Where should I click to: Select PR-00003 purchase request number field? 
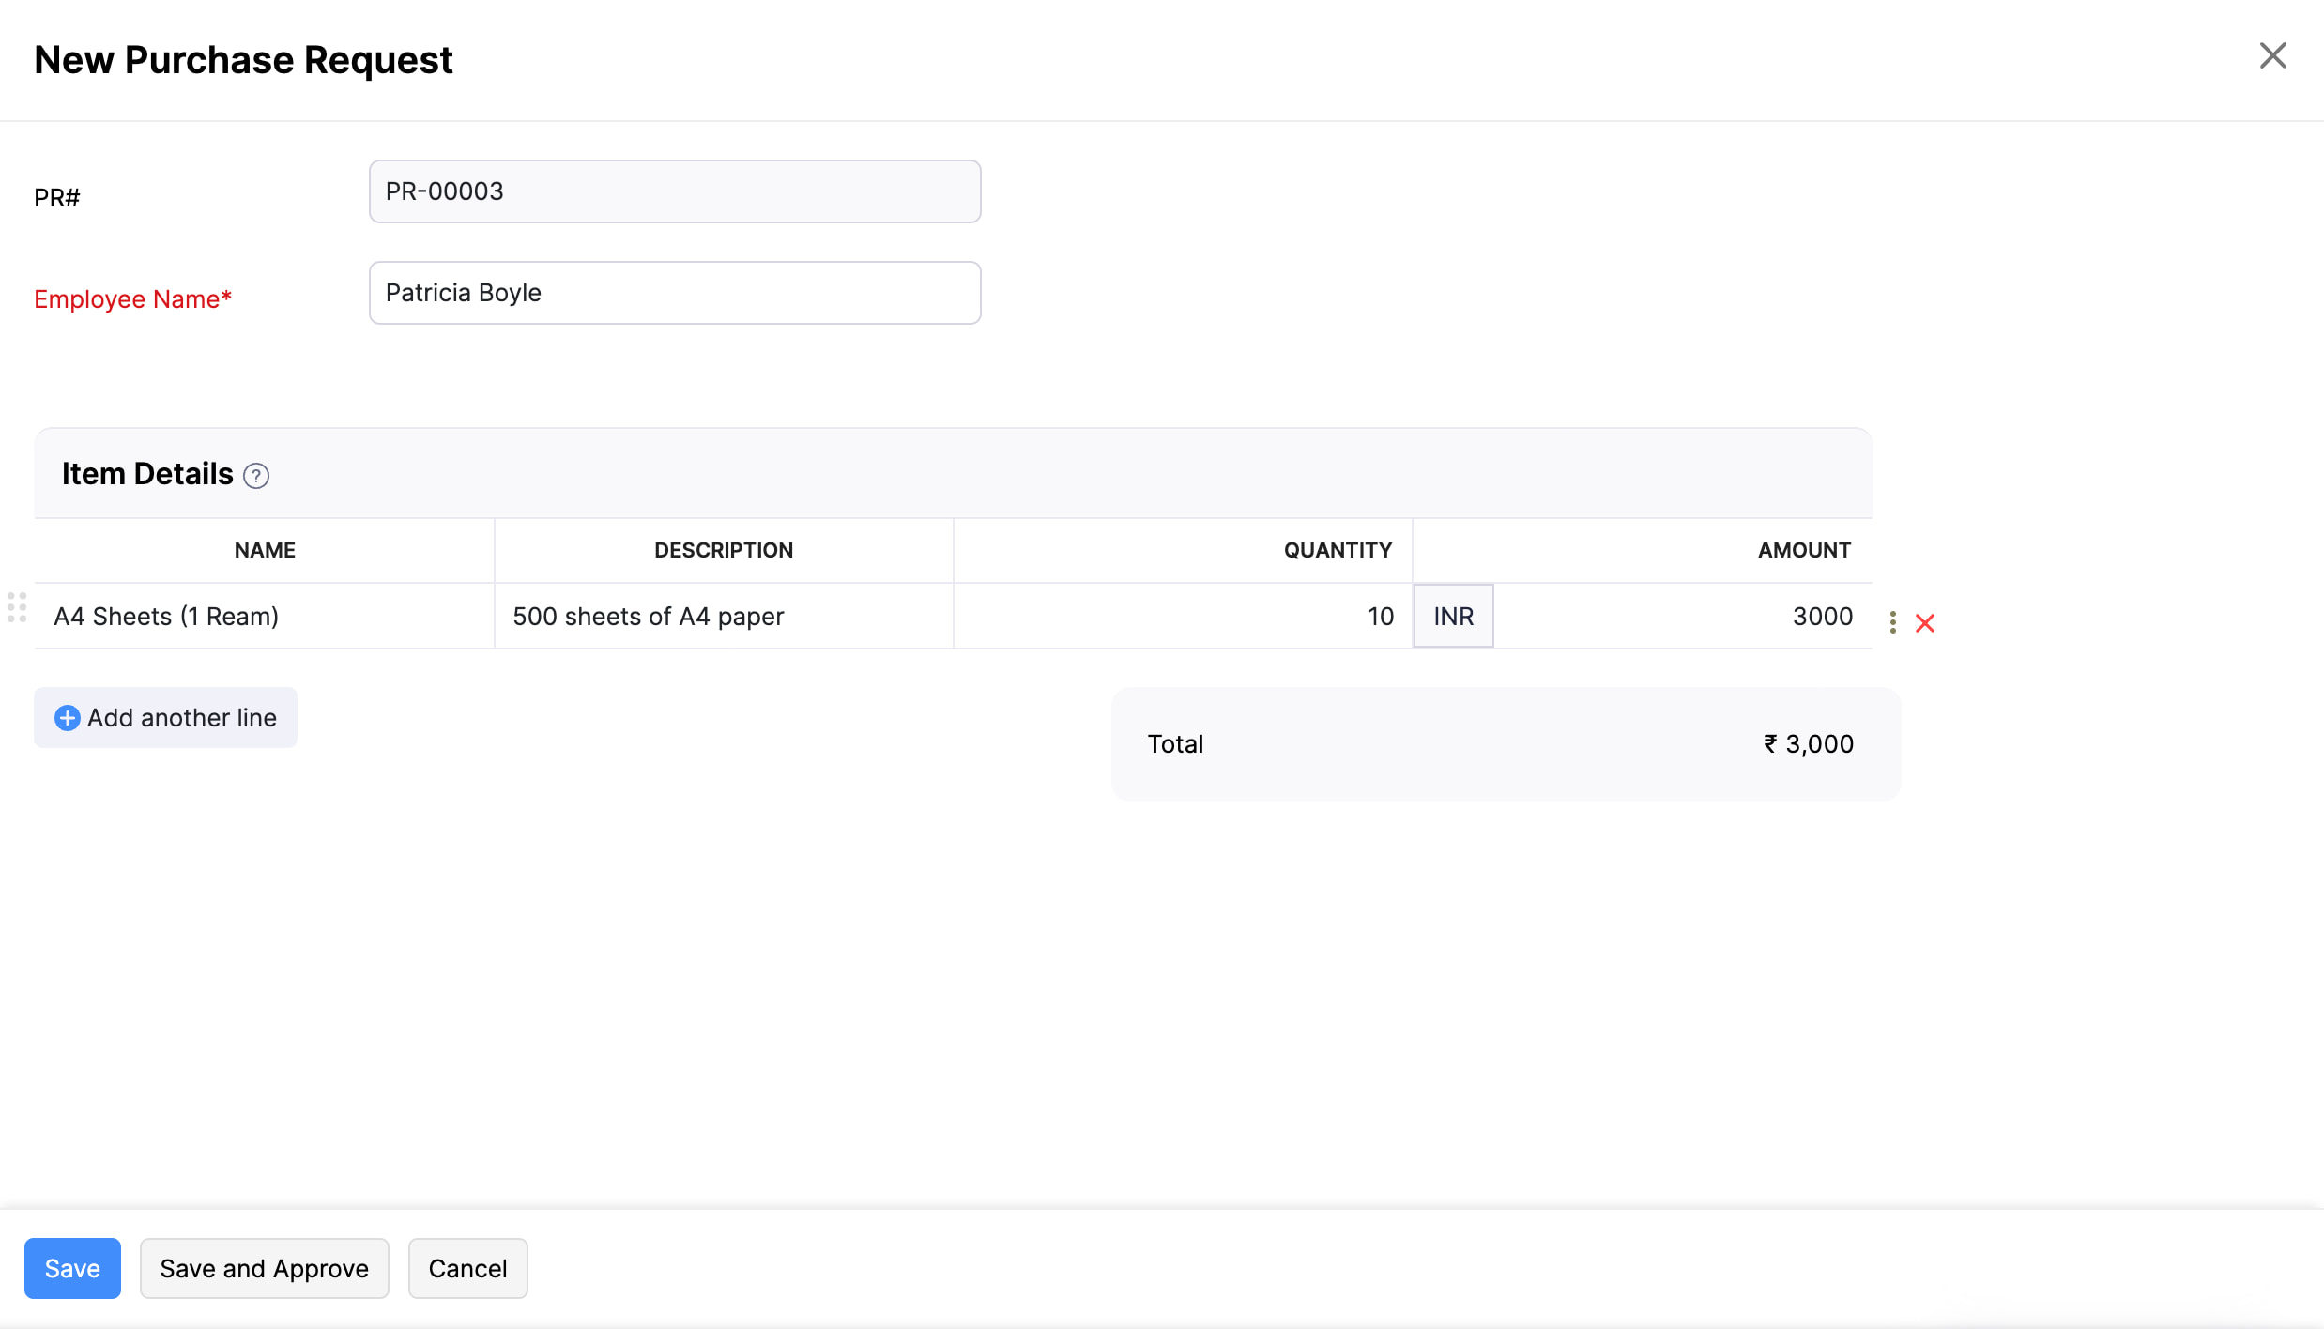[674, 191]
